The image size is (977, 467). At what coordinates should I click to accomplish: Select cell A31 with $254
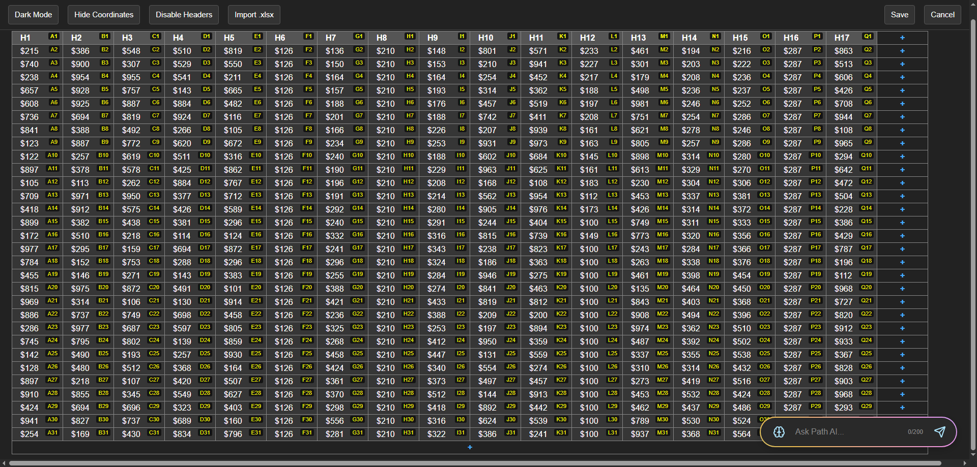(x=37, y=434)
